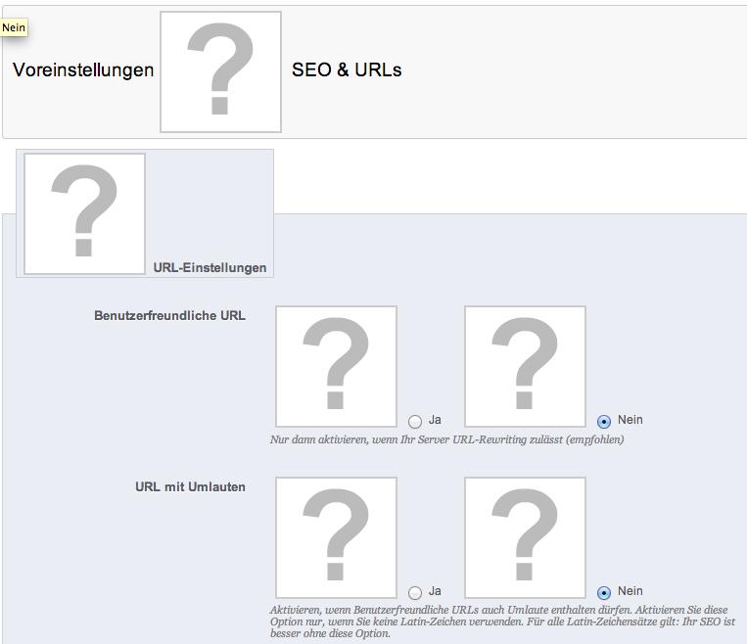
Task: Go to the SEO & URLs breadcrumb
Action: click(347, 70)
